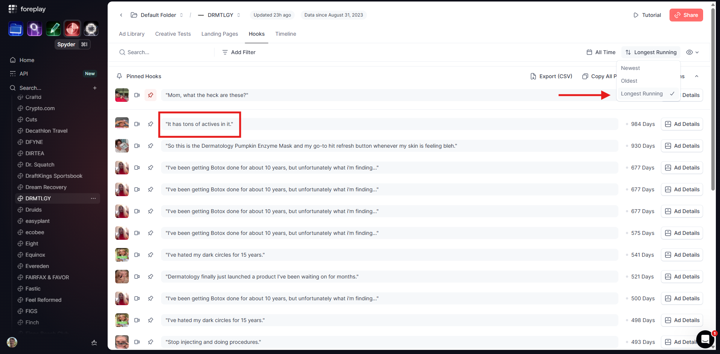
Task: Expand DRMTLGY brand selector
Action: click(x=219, y=15)
